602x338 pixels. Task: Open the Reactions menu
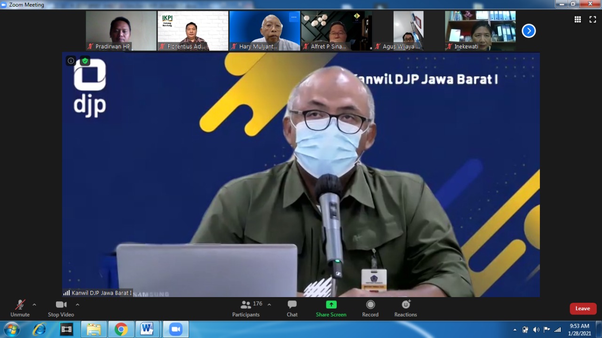405,308
